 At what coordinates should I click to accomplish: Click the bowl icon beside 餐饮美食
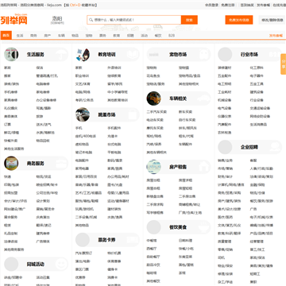point(203,227)
